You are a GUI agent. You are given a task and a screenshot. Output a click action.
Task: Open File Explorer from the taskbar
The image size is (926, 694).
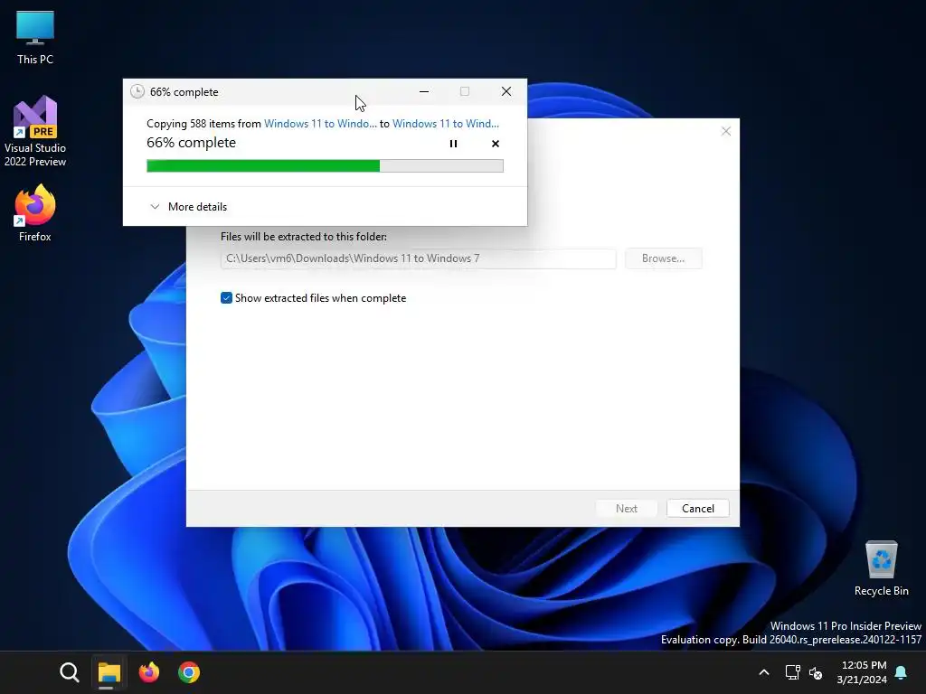point(109,672)
